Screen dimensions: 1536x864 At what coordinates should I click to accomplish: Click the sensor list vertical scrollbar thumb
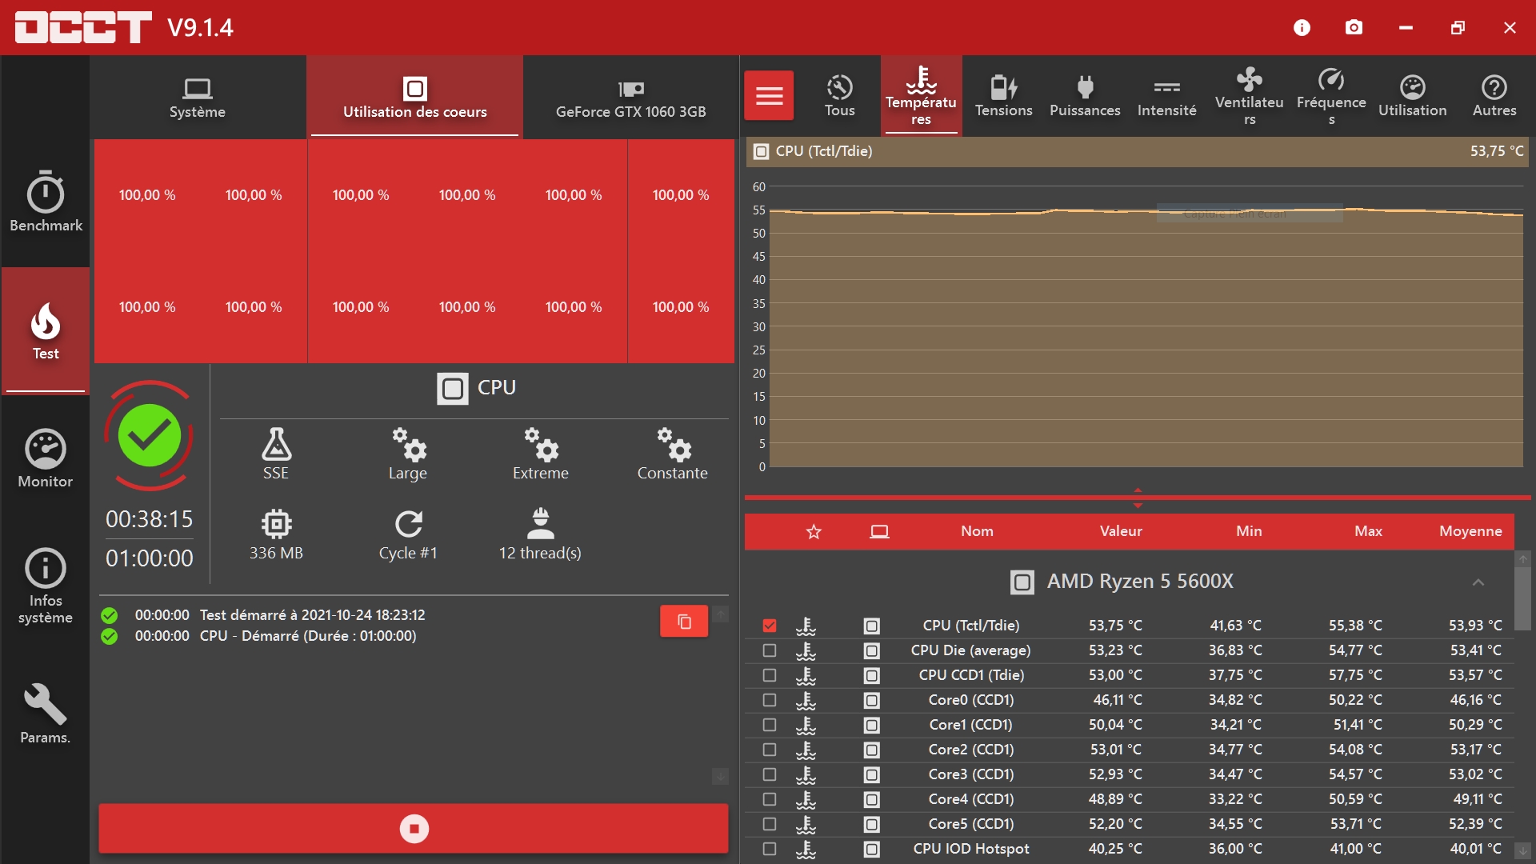(x=1523, y=598)
